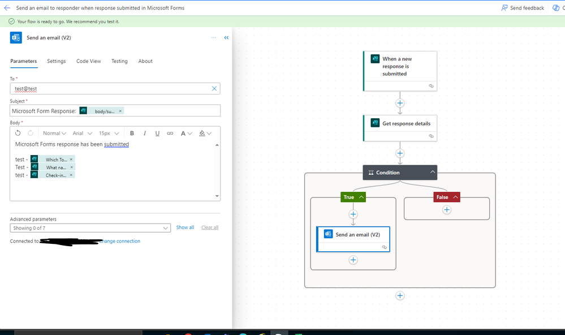This screenshot has height=335, width=565.
Task: Remove the What na... token from body
Action: [72, 167]
